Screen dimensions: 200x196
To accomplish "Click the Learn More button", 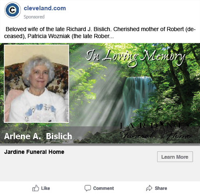I will [x=175, y=157].
